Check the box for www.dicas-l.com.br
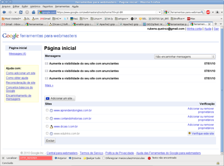Screen dimensions: 224x166 tap(47, 126)
